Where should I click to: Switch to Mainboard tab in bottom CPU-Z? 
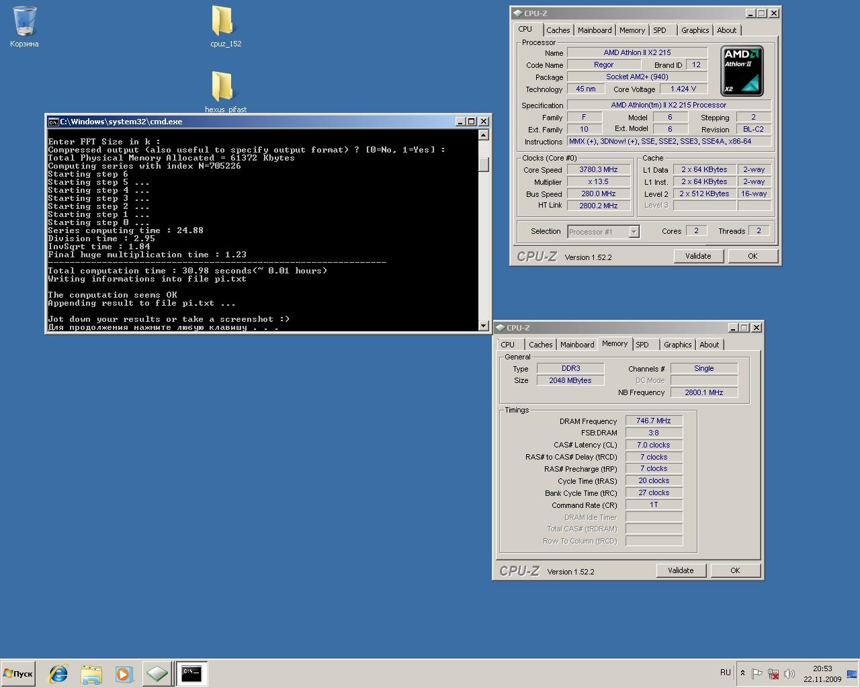[577, 345]
